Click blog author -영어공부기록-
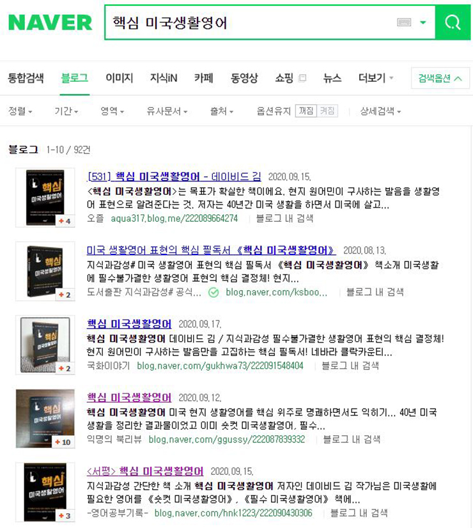This screenshot has height=528, width=473. point(117,513)
